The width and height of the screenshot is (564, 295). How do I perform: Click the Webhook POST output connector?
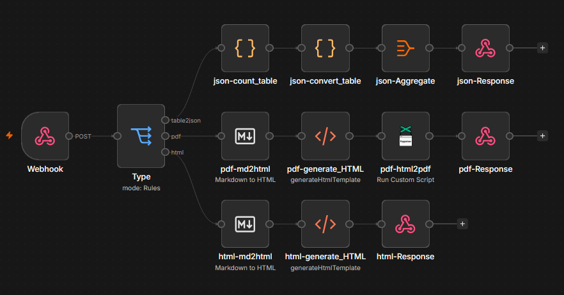[x=69, y=136]
